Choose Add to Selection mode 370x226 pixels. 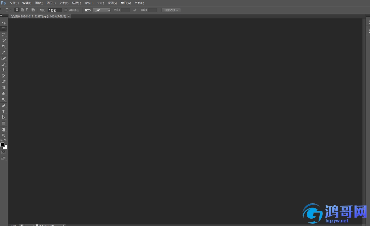(22, 10)
